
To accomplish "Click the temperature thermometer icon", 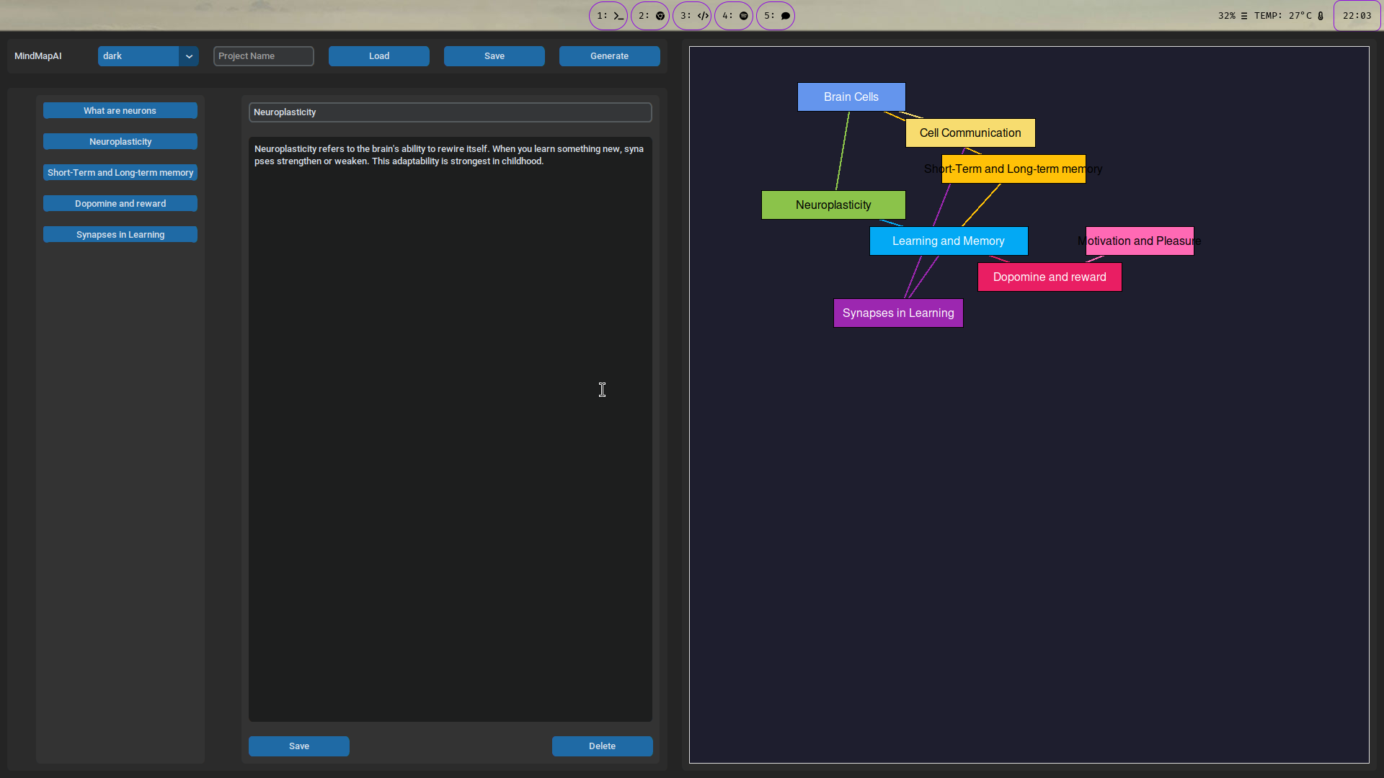I will click(x=1321, y=16).
